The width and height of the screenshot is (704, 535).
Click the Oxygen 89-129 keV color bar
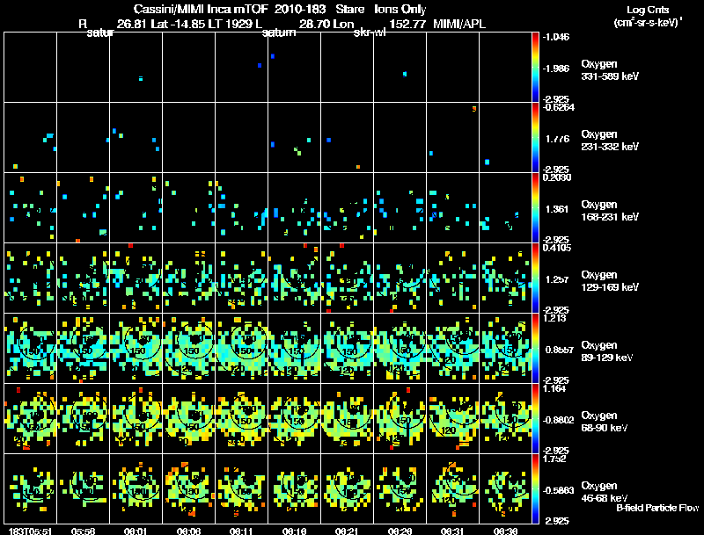[x=535, y=349]
